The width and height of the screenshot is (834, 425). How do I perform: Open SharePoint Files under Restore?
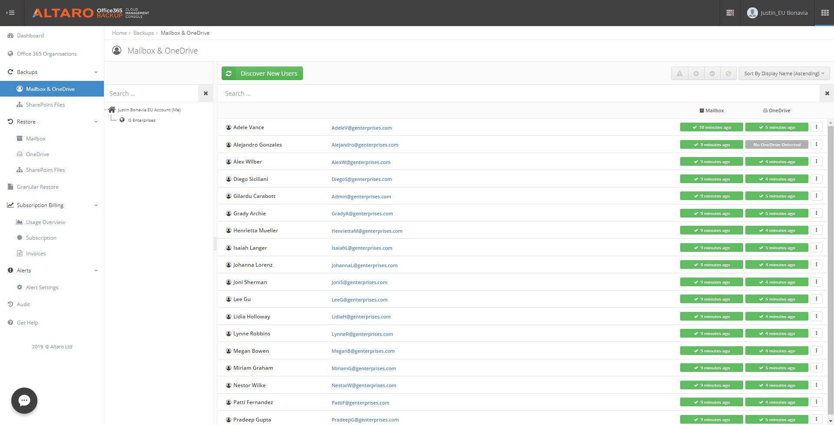45,170
